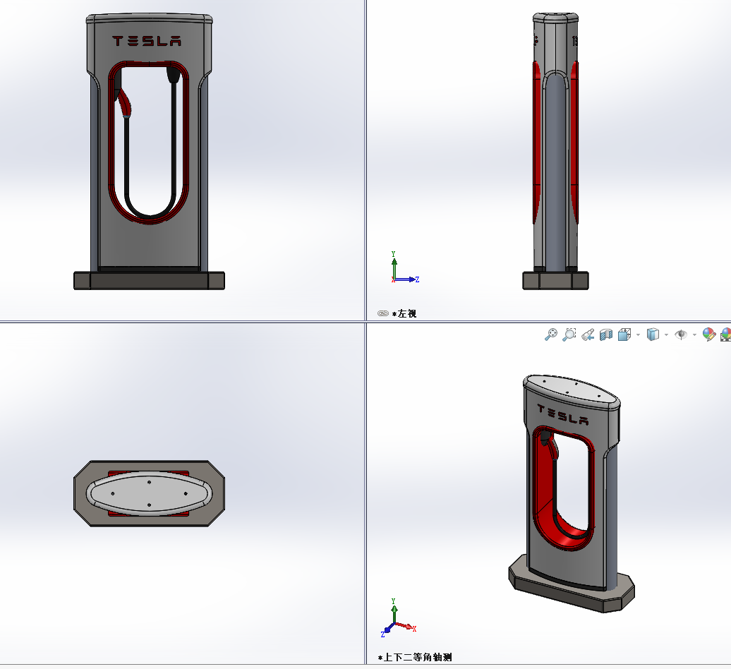
Task: Click the Edit Appearance color ball icon
Action: tap(709, 334)
